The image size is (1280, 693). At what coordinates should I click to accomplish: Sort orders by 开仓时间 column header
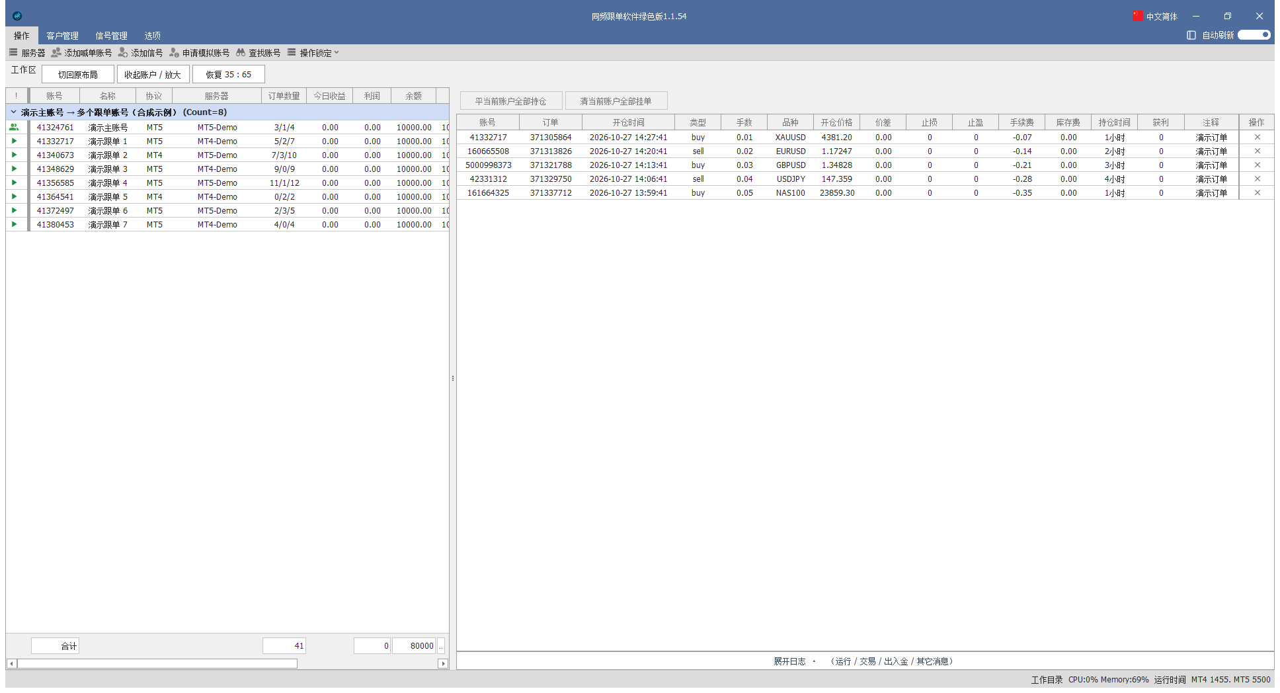tap(628, 122)
